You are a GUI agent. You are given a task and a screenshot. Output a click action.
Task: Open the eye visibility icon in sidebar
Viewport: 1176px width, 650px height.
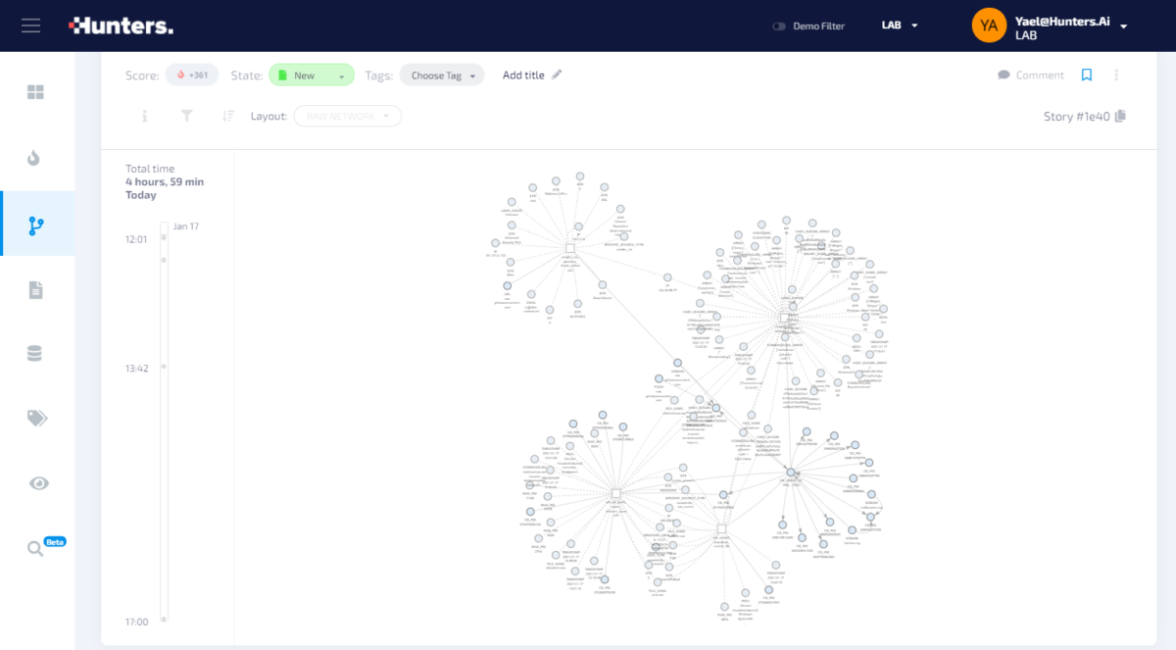(38, 483)
